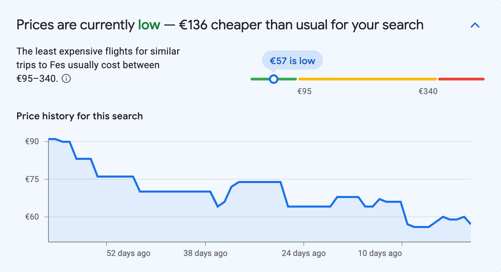Click the 10 days ago axis label
This screenshot has height=272, width=501.
380,253
